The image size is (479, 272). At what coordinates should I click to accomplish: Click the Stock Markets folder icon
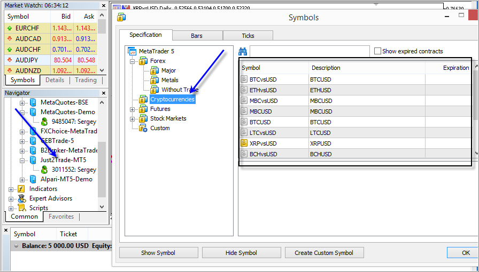point(143,118)
